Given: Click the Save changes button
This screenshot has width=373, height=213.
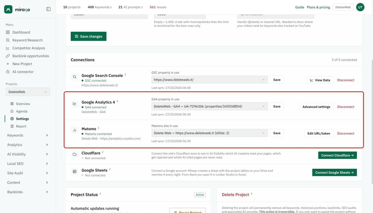Looking at the screenshot, I should coord(89,36).
